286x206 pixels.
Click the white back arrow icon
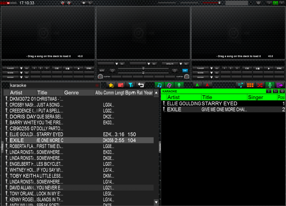[x=141, y=85]
